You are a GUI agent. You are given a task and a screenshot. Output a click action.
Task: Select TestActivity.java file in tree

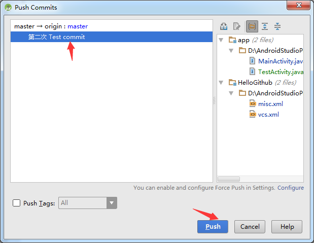pos(281,72)
